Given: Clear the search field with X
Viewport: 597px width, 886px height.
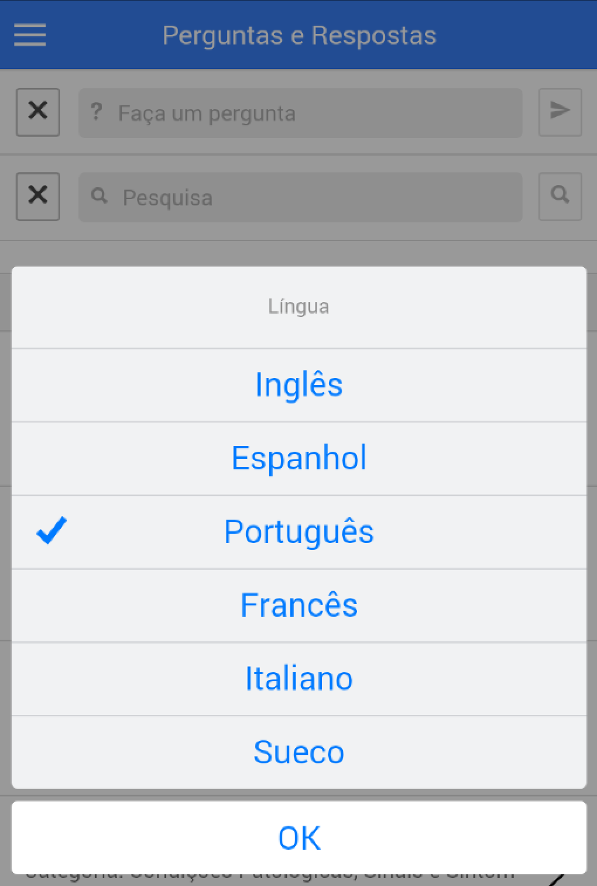Looking at the screenshot, I should (38, 196).
